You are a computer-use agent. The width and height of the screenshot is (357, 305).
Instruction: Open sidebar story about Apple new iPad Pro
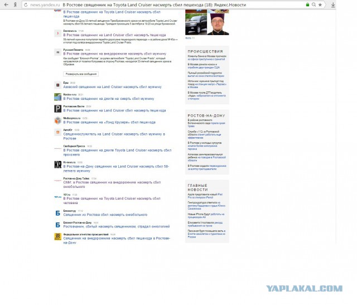coord(205,196)
